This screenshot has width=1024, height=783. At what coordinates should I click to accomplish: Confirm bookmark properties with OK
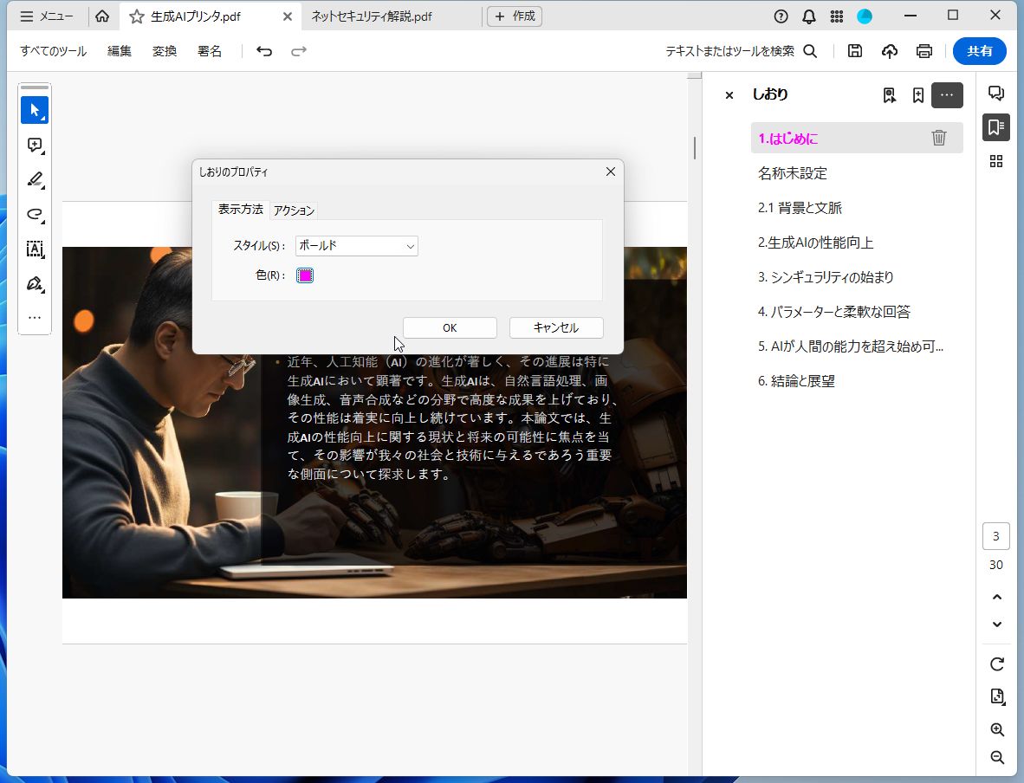coord(449,327)
